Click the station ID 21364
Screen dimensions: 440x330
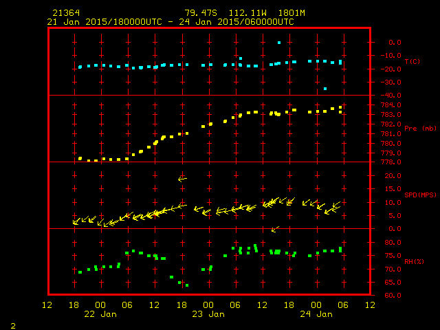66,13
